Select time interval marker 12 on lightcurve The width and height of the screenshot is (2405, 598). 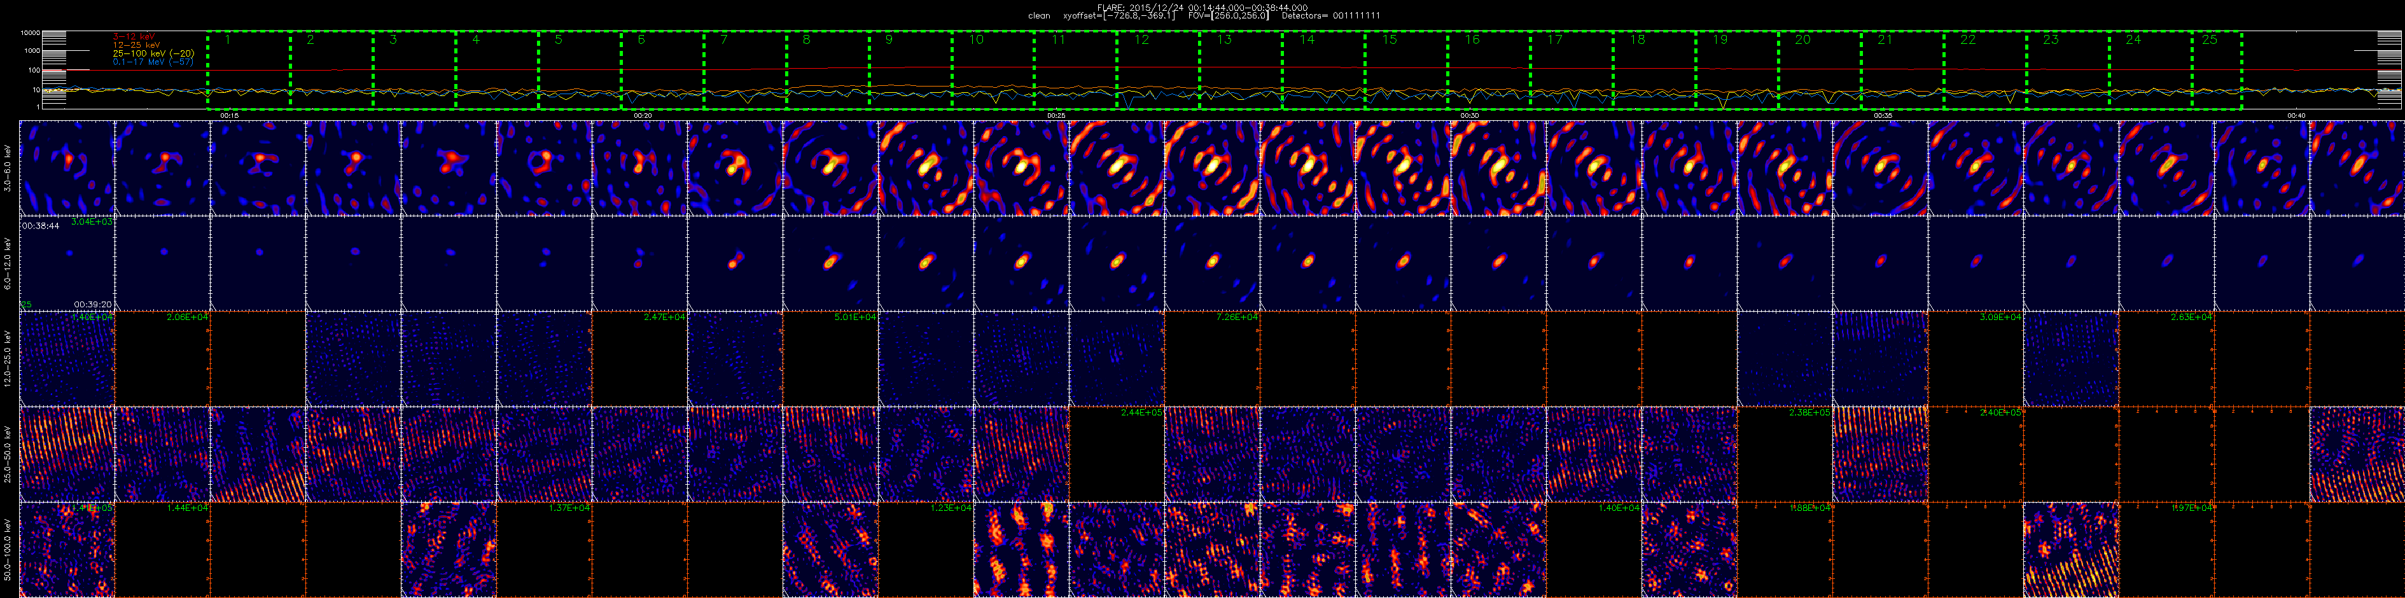pyautogui.click(x=1141, y=40)
